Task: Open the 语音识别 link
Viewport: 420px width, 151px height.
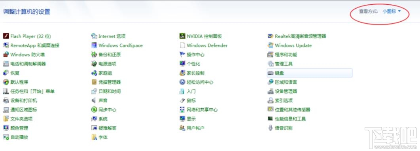Action: click(x=284, y=128)
